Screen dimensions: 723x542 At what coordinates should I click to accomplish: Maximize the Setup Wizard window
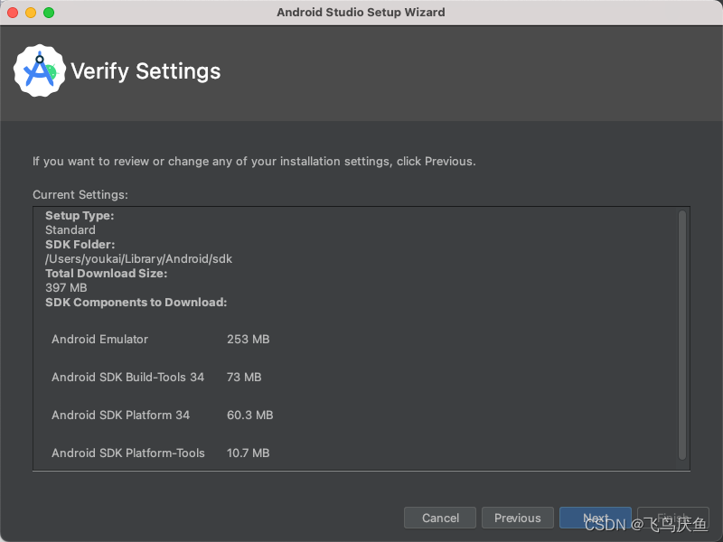(x=49, y=13)
